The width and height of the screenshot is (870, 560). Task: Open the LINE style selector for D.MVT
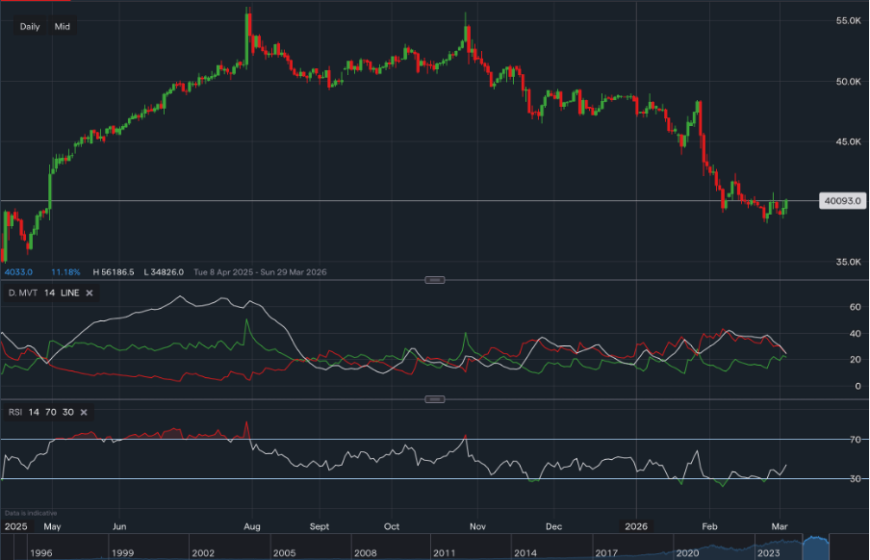[x=69, y=293]
